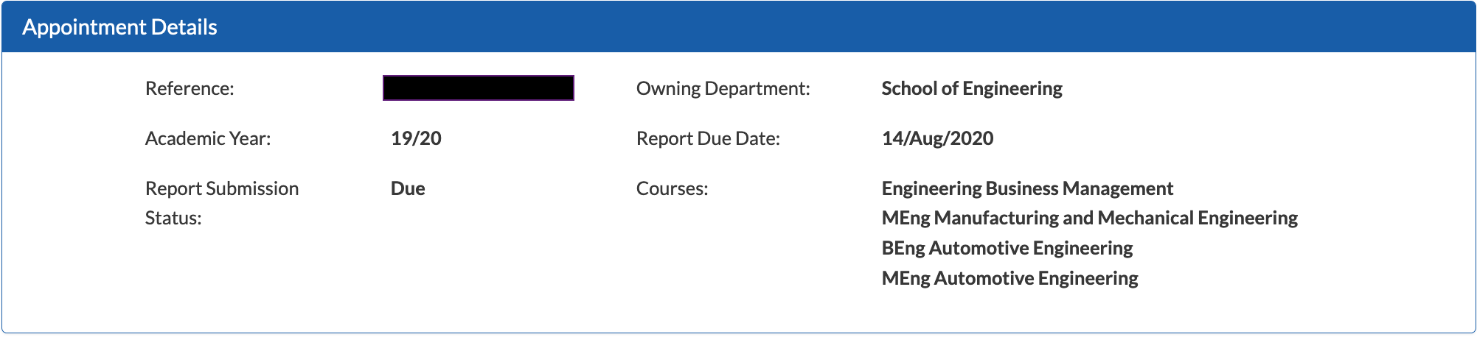Select the 19/20 academic year value
1477x337 pixels.
(x=416, y=138)
